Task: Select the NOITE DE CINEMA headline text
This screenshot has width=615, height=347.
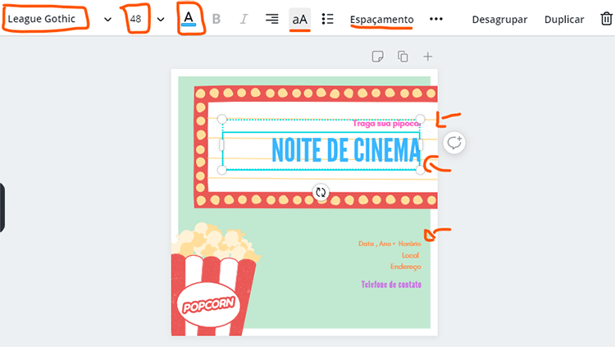Action: (x=344, y=150)
